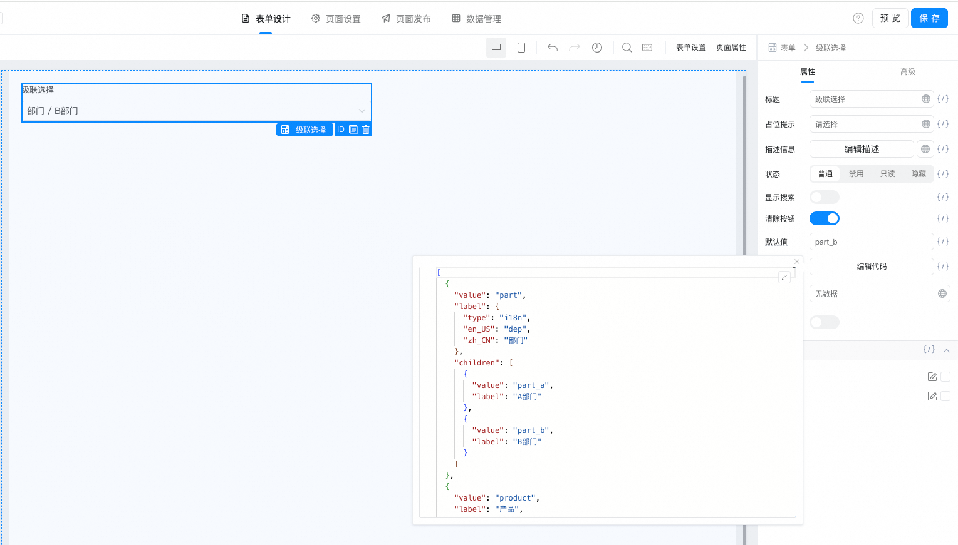This screenshot has height=545, width=958.
Task: Click the 保存 button
Action: [929, 18]
